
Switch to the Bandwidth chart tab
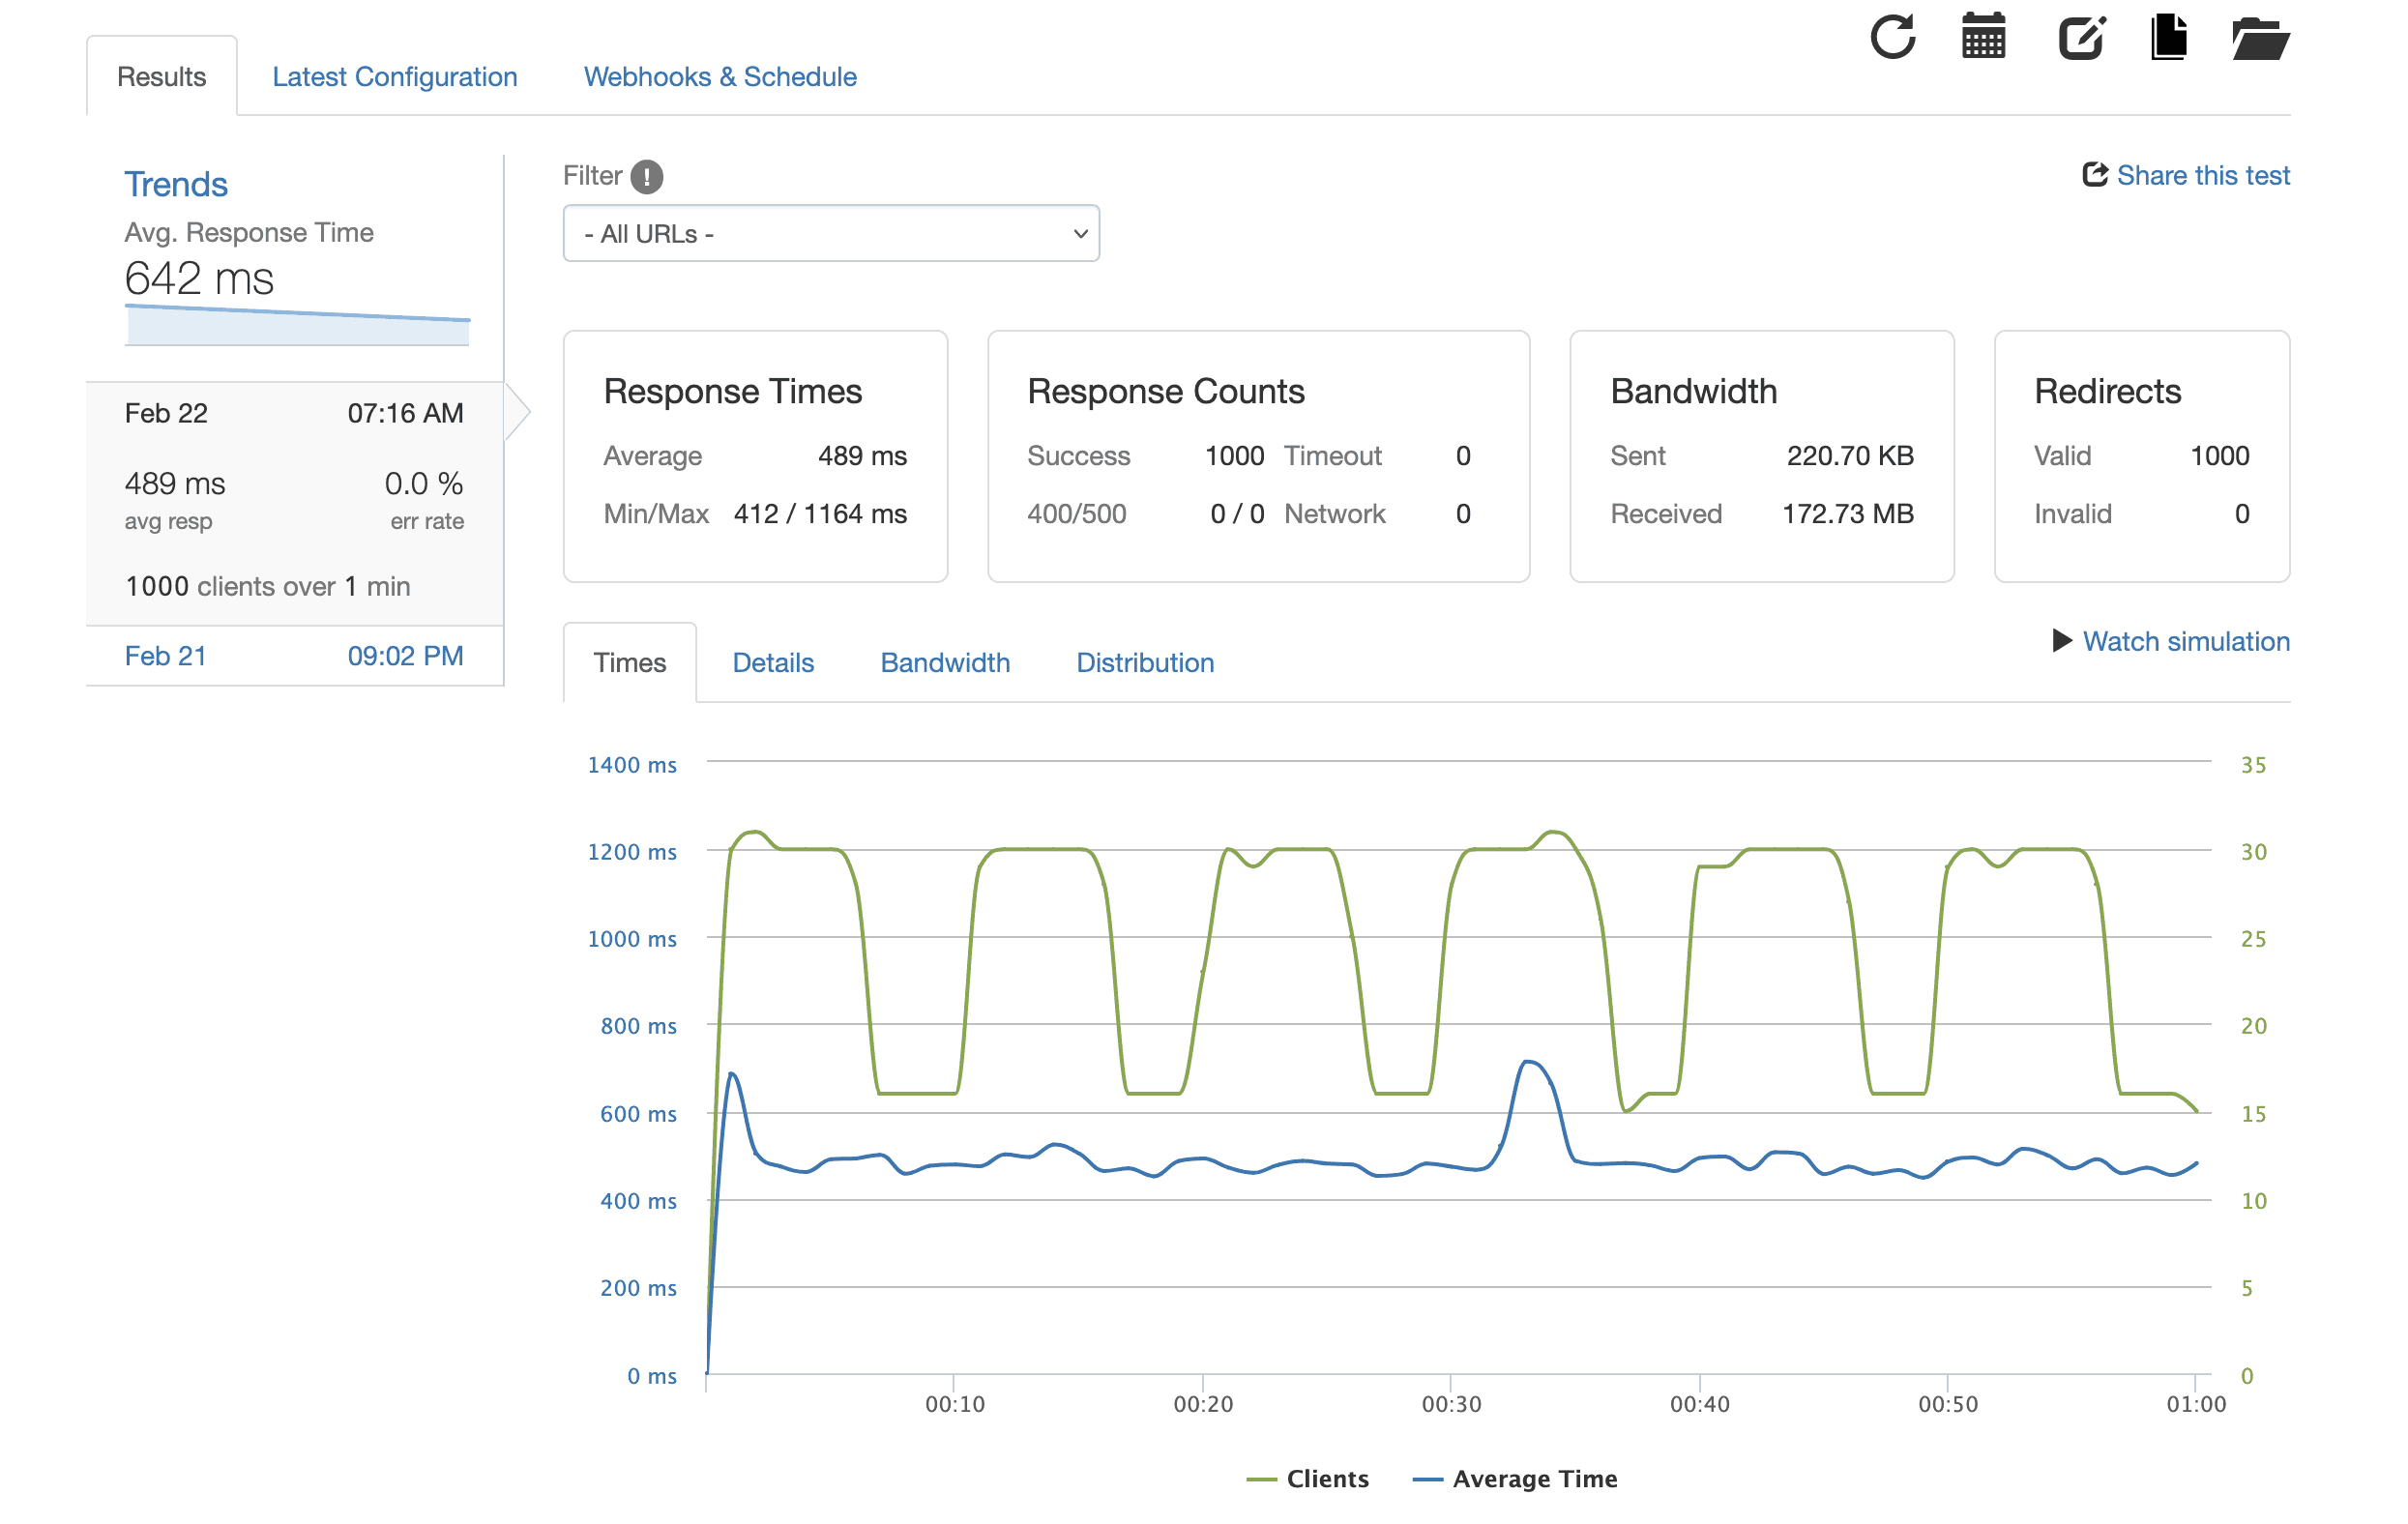click(x=944, y=662)
